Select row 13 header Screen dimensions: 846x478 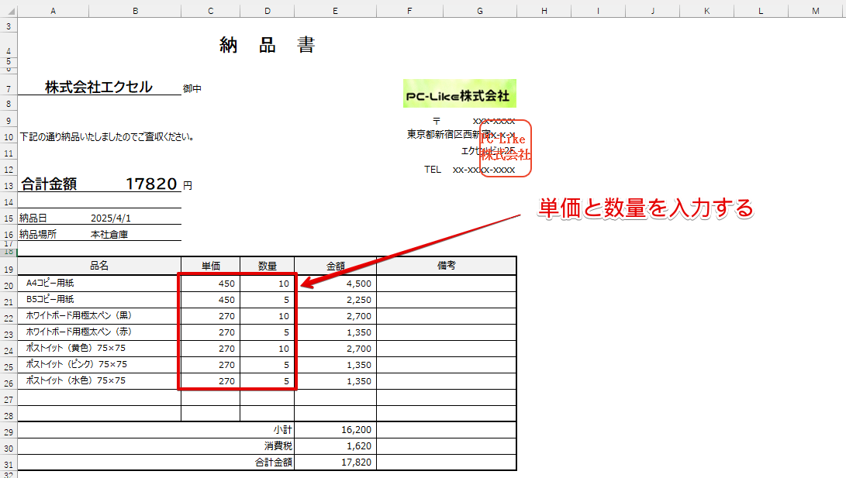(9, 184)
